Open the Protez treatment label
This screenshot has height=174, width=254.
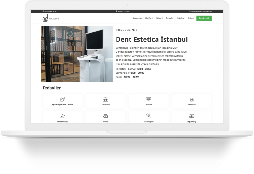(106, 122)
